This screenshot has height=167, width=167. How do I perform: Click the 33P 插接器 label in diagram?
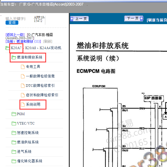(x=153, y=98)
